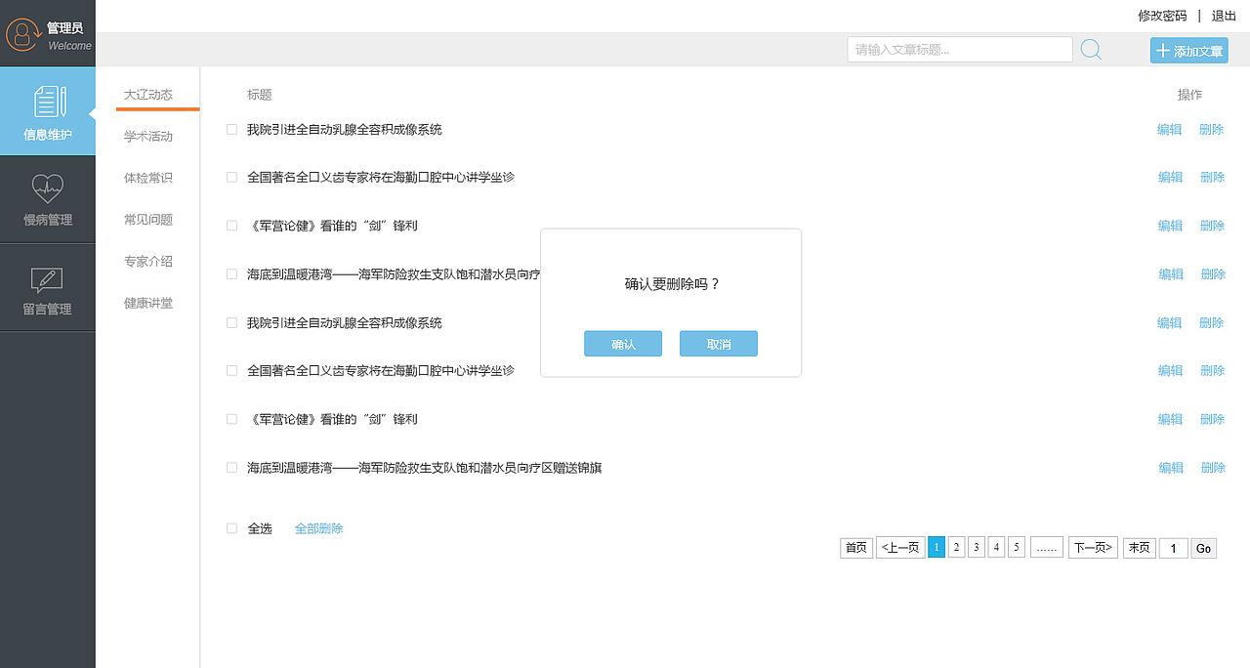Click 编辑 for the row ending 赠送锦旗
The image size is (1250, 668).
pyautogui.click(x=1171, y=468)
